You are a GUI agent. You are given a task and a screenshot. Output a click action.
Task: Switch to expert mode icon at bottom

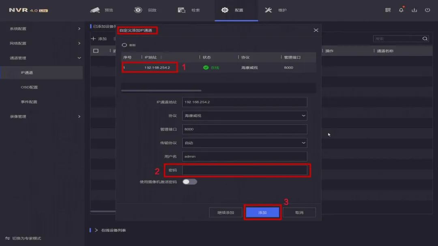tap(7, 238)
